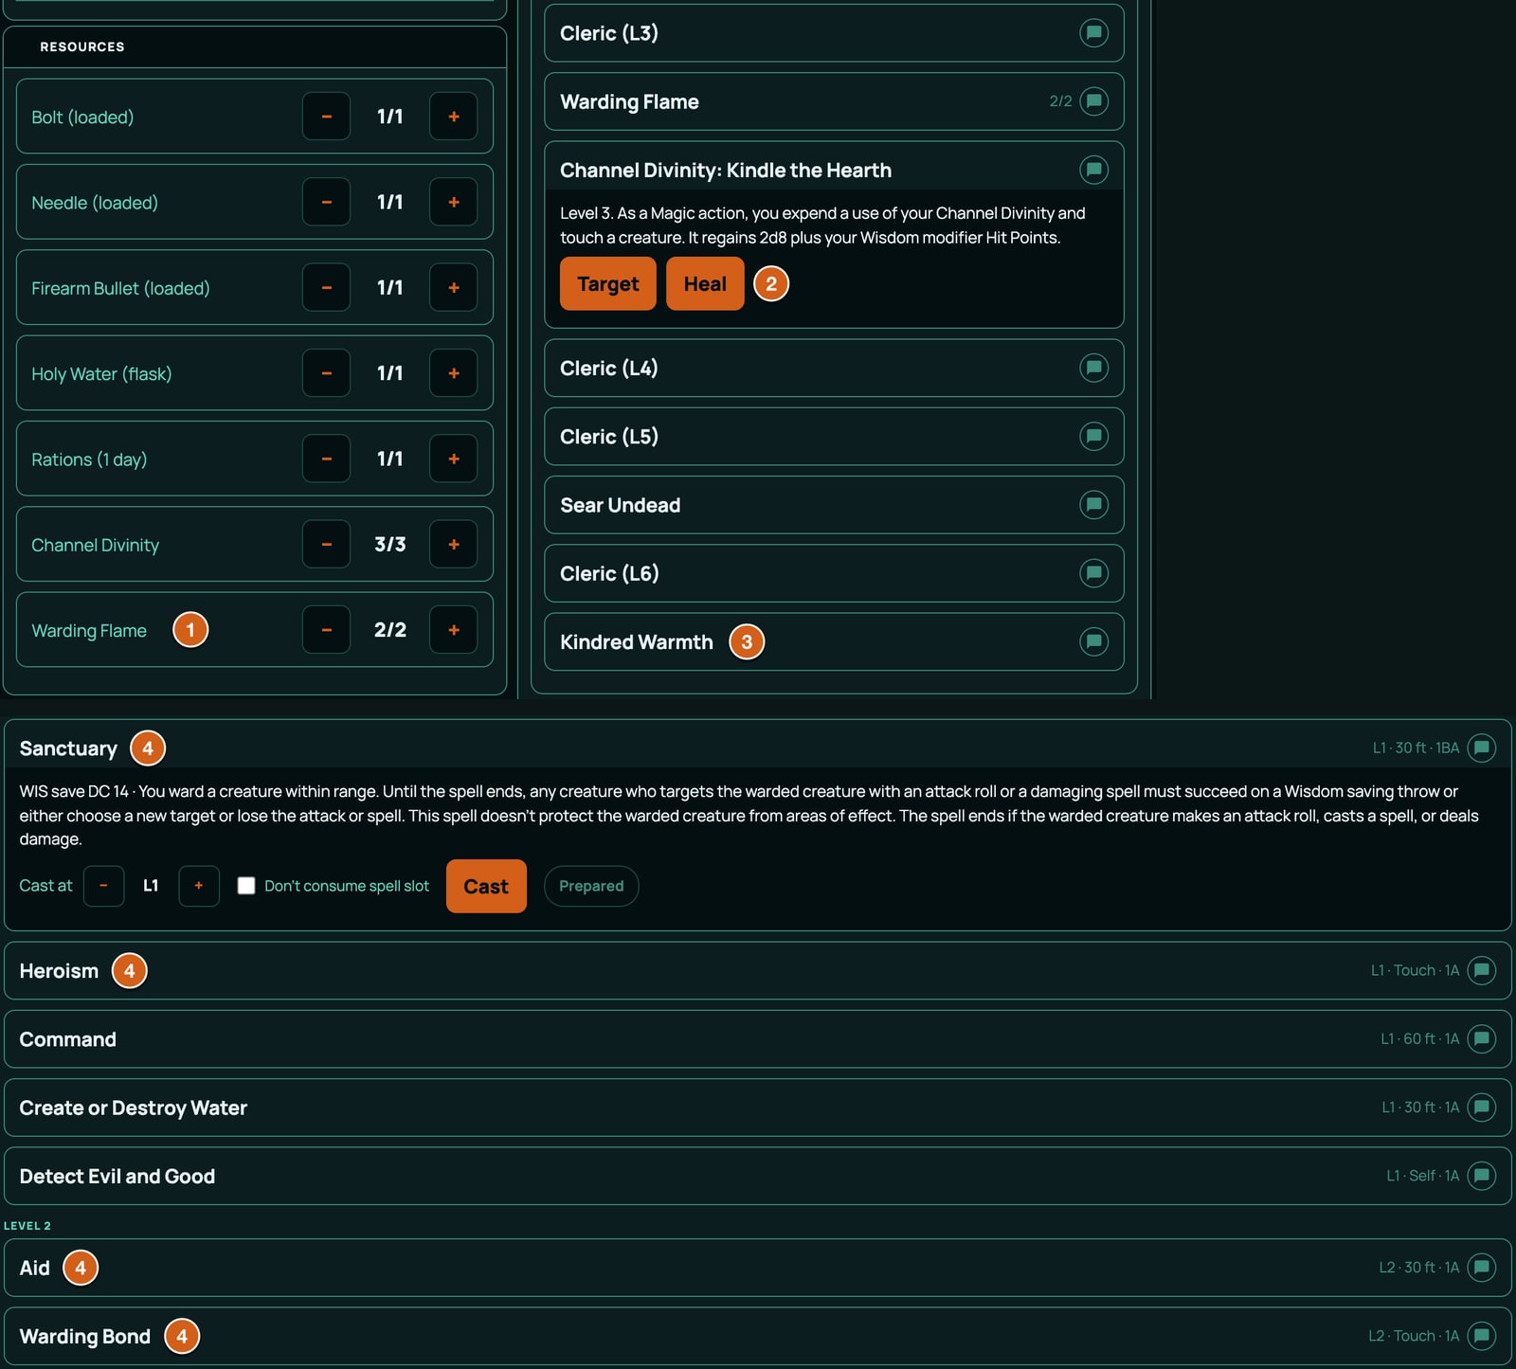Lower the Cast at spell level
This screenshot has width=1516, height=1369.
coord(103,886)
